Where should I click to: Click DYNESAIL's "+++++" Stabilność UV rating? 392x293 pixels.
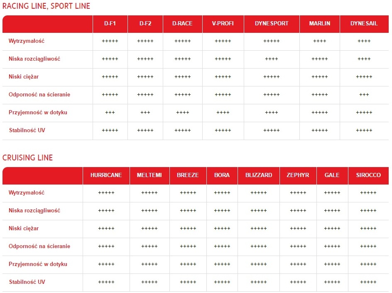[x=364, y=130]
